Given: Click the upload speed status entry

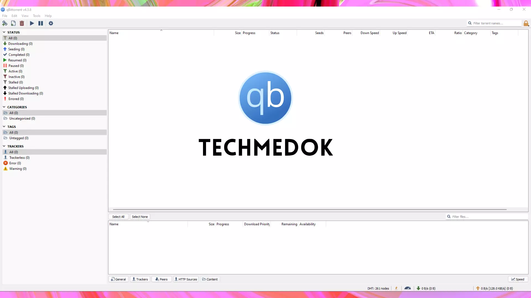Looking at the screenshot, I should (x=494, y=288).
